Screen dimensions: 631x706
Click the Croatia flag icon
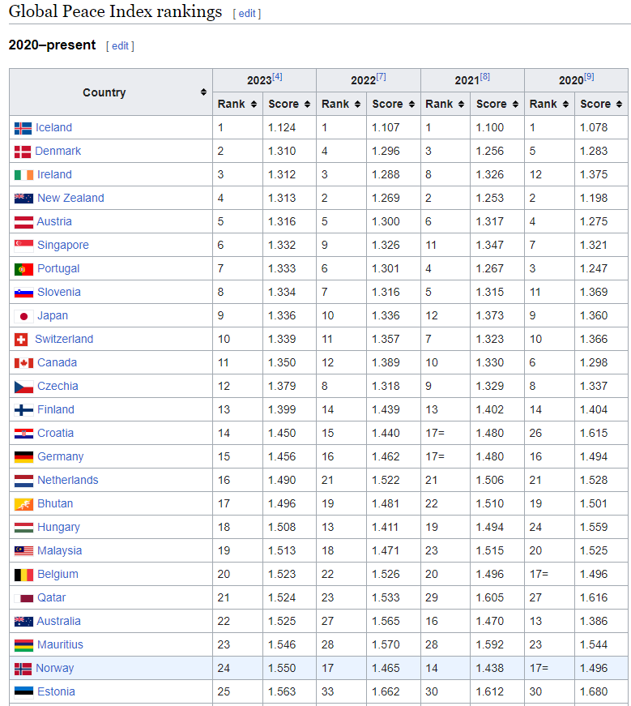[x=23, y=434]
